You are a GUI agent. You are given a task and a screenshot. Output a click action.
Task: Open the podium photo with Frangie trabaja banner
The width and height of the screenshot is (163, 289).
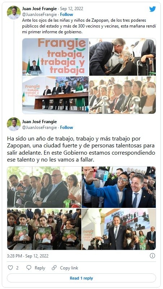click(x=55, y=57)
